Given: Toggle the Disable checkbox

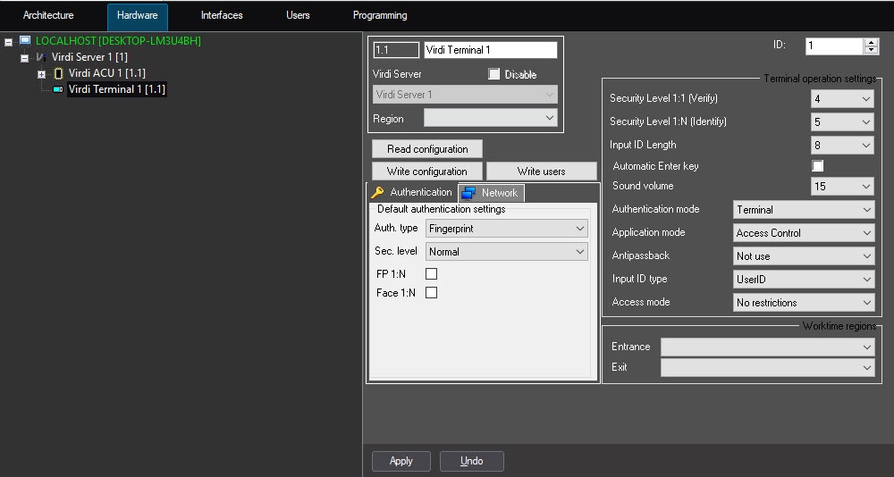Looking at the screenshot, I should pyautogui.click(x=494, y=74).
